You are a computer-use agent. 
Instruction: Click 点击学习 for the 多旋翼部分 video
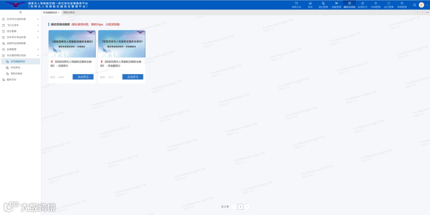pyautogui.click(x=133, y=77)
